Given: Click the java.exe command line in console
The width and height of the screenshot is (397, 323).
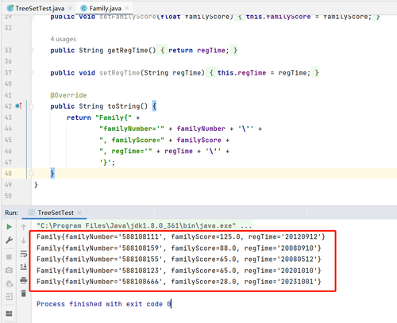Looking at the screenshot, I should tap(144, 225).
